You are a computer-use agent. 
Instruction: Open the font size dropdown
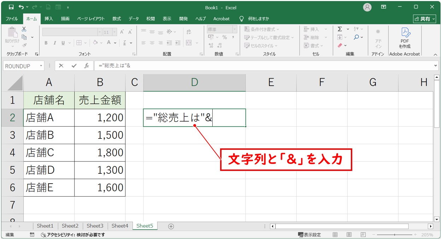pyautogui.click(x=115, y=31)
